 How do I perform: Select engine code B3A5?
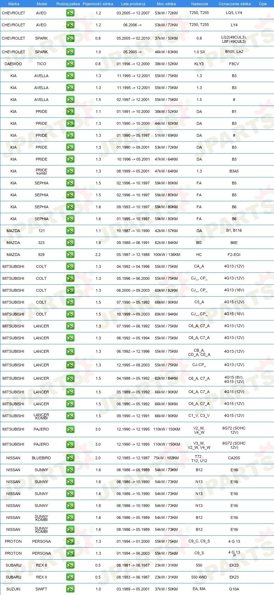coord(234,171)
